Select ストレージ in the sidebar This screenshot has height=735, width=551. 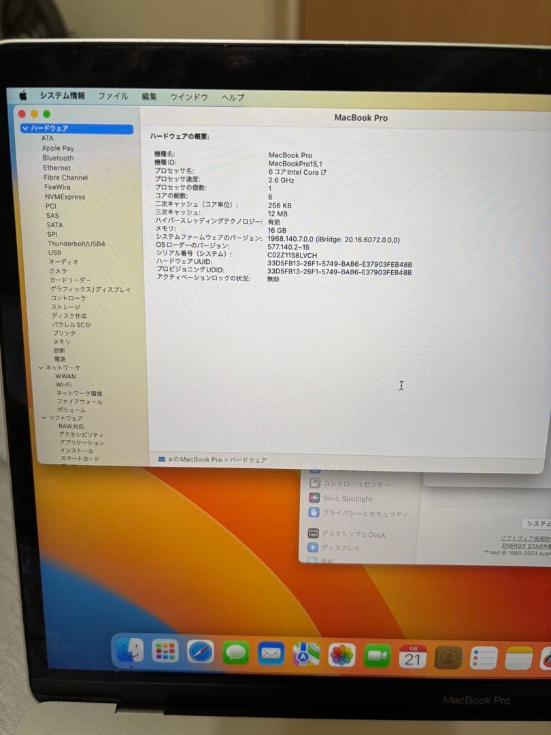[x=66, y=307]
